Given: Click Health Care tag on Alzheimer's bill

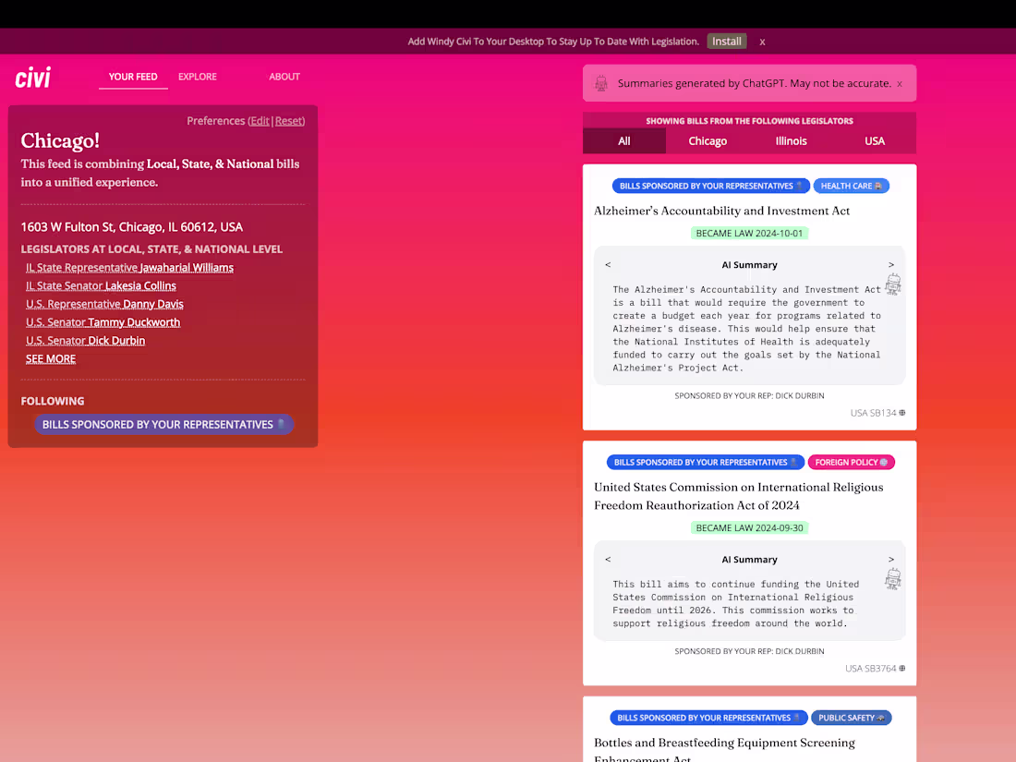Looking at the screenshot, I should point(852,186).
